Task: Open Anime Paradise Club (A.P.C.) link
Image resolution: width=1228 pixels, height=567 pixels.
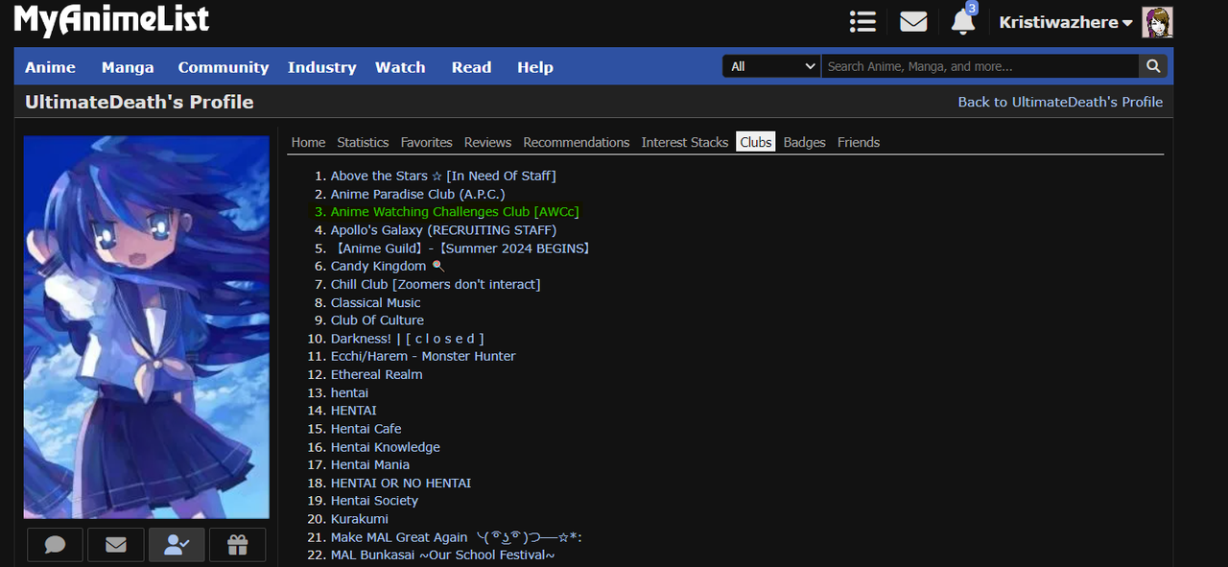Action: coord(417,194)
